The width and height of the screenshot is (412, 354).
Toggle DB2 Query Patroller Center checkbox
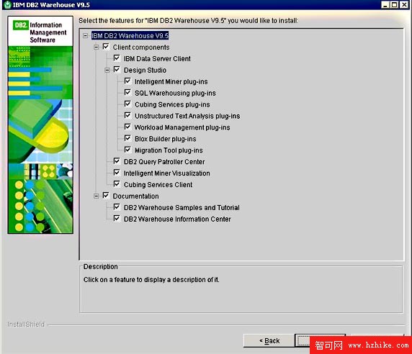117,161
